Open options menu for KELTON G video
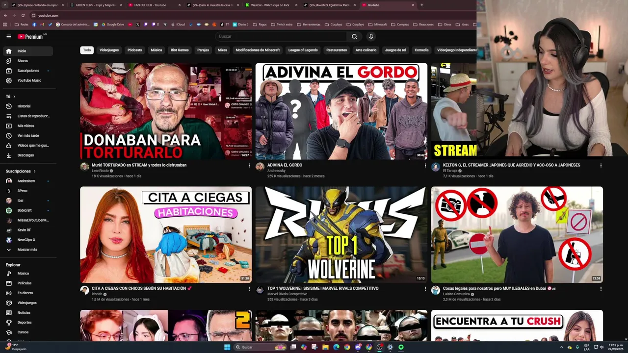 [x=601, y=165]
